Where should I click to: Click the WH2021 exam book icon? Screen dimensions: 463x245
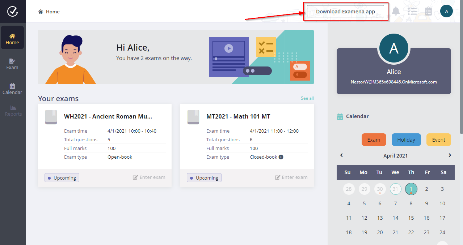pos(51,117)
